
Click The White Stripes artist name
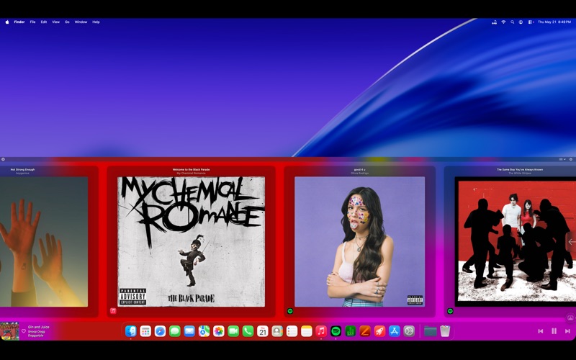click(x=519, y=173)
